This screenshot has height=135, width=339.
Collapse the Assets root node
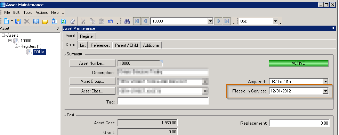point(3,35)
